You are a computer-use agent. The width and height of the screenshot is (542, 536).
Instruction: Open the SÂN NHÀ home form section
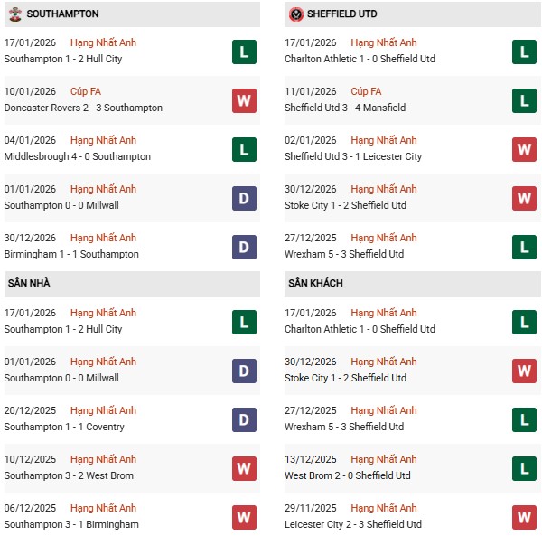pos(29,284)
